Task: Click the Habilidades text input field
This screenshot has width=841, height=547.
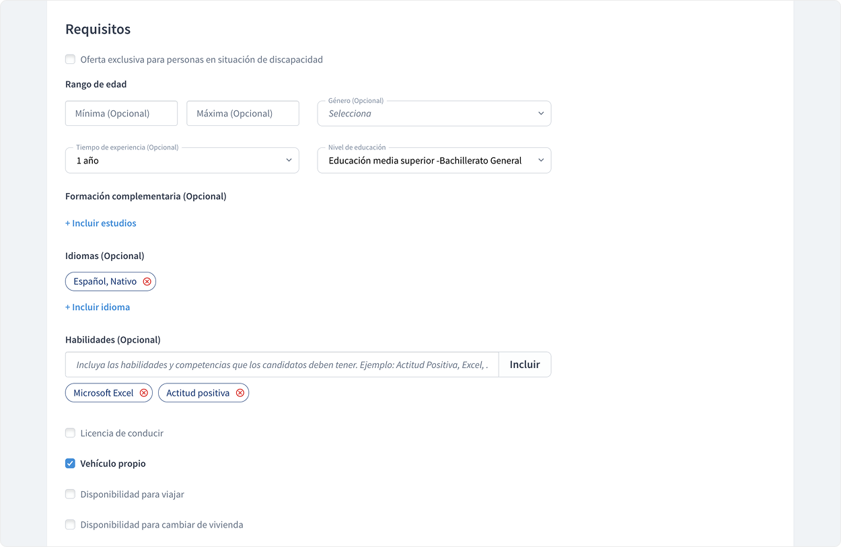Action: click(282, 365)
